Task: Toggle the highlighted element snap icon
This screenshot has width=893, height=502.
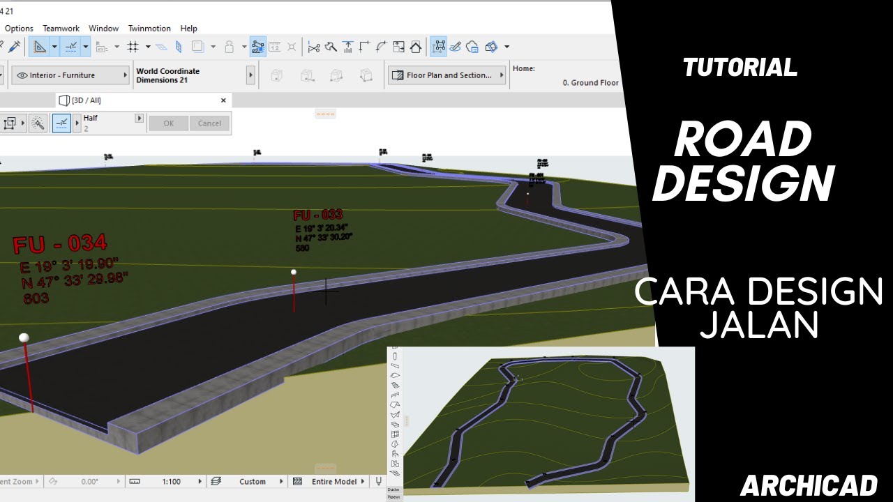Action: click(x=258, y=47)
